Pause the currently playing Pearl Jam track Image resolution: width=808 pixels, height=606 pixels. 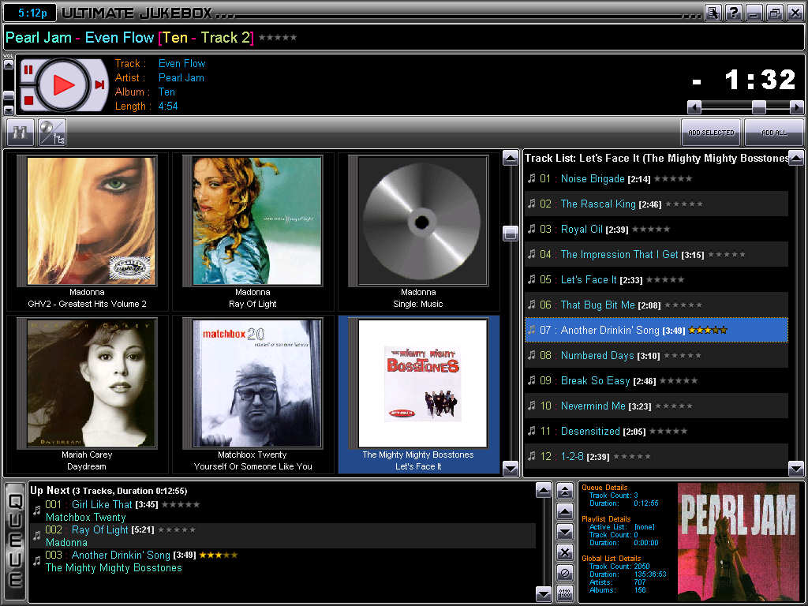(x=29, y=69)
